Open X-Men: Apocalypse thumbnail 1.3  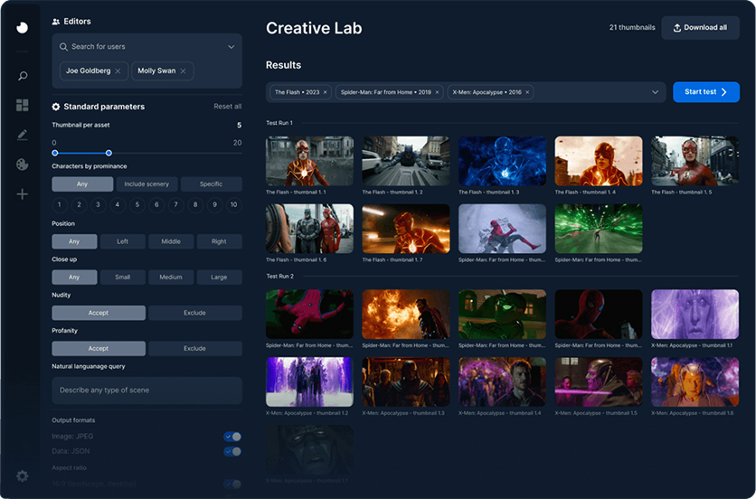pyautogui.click(x=406, y=381)
